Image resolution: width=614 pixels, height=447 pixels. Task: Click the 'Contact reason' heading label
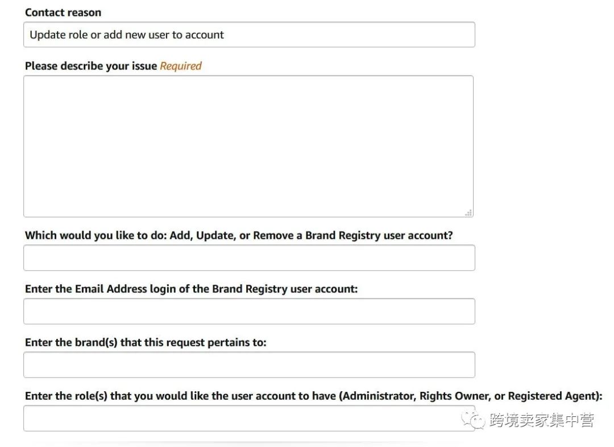pyautogui.click(x=63, y=13)
